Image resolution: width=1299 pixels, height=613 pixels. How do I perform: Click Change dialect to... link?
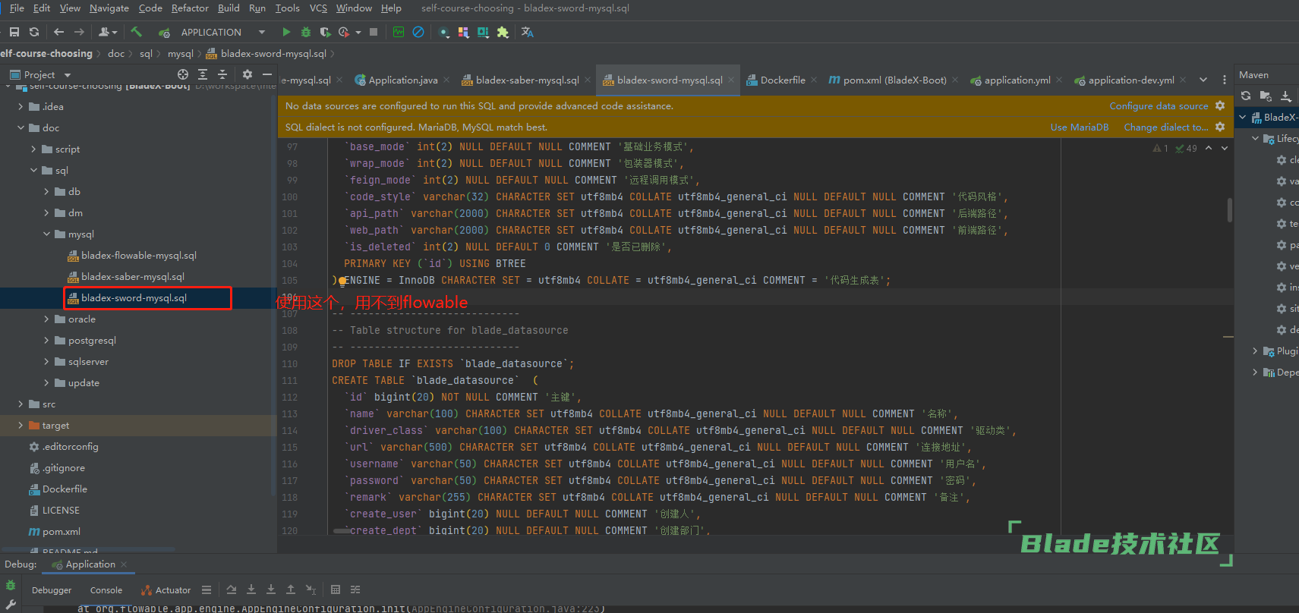point(1166,127)
